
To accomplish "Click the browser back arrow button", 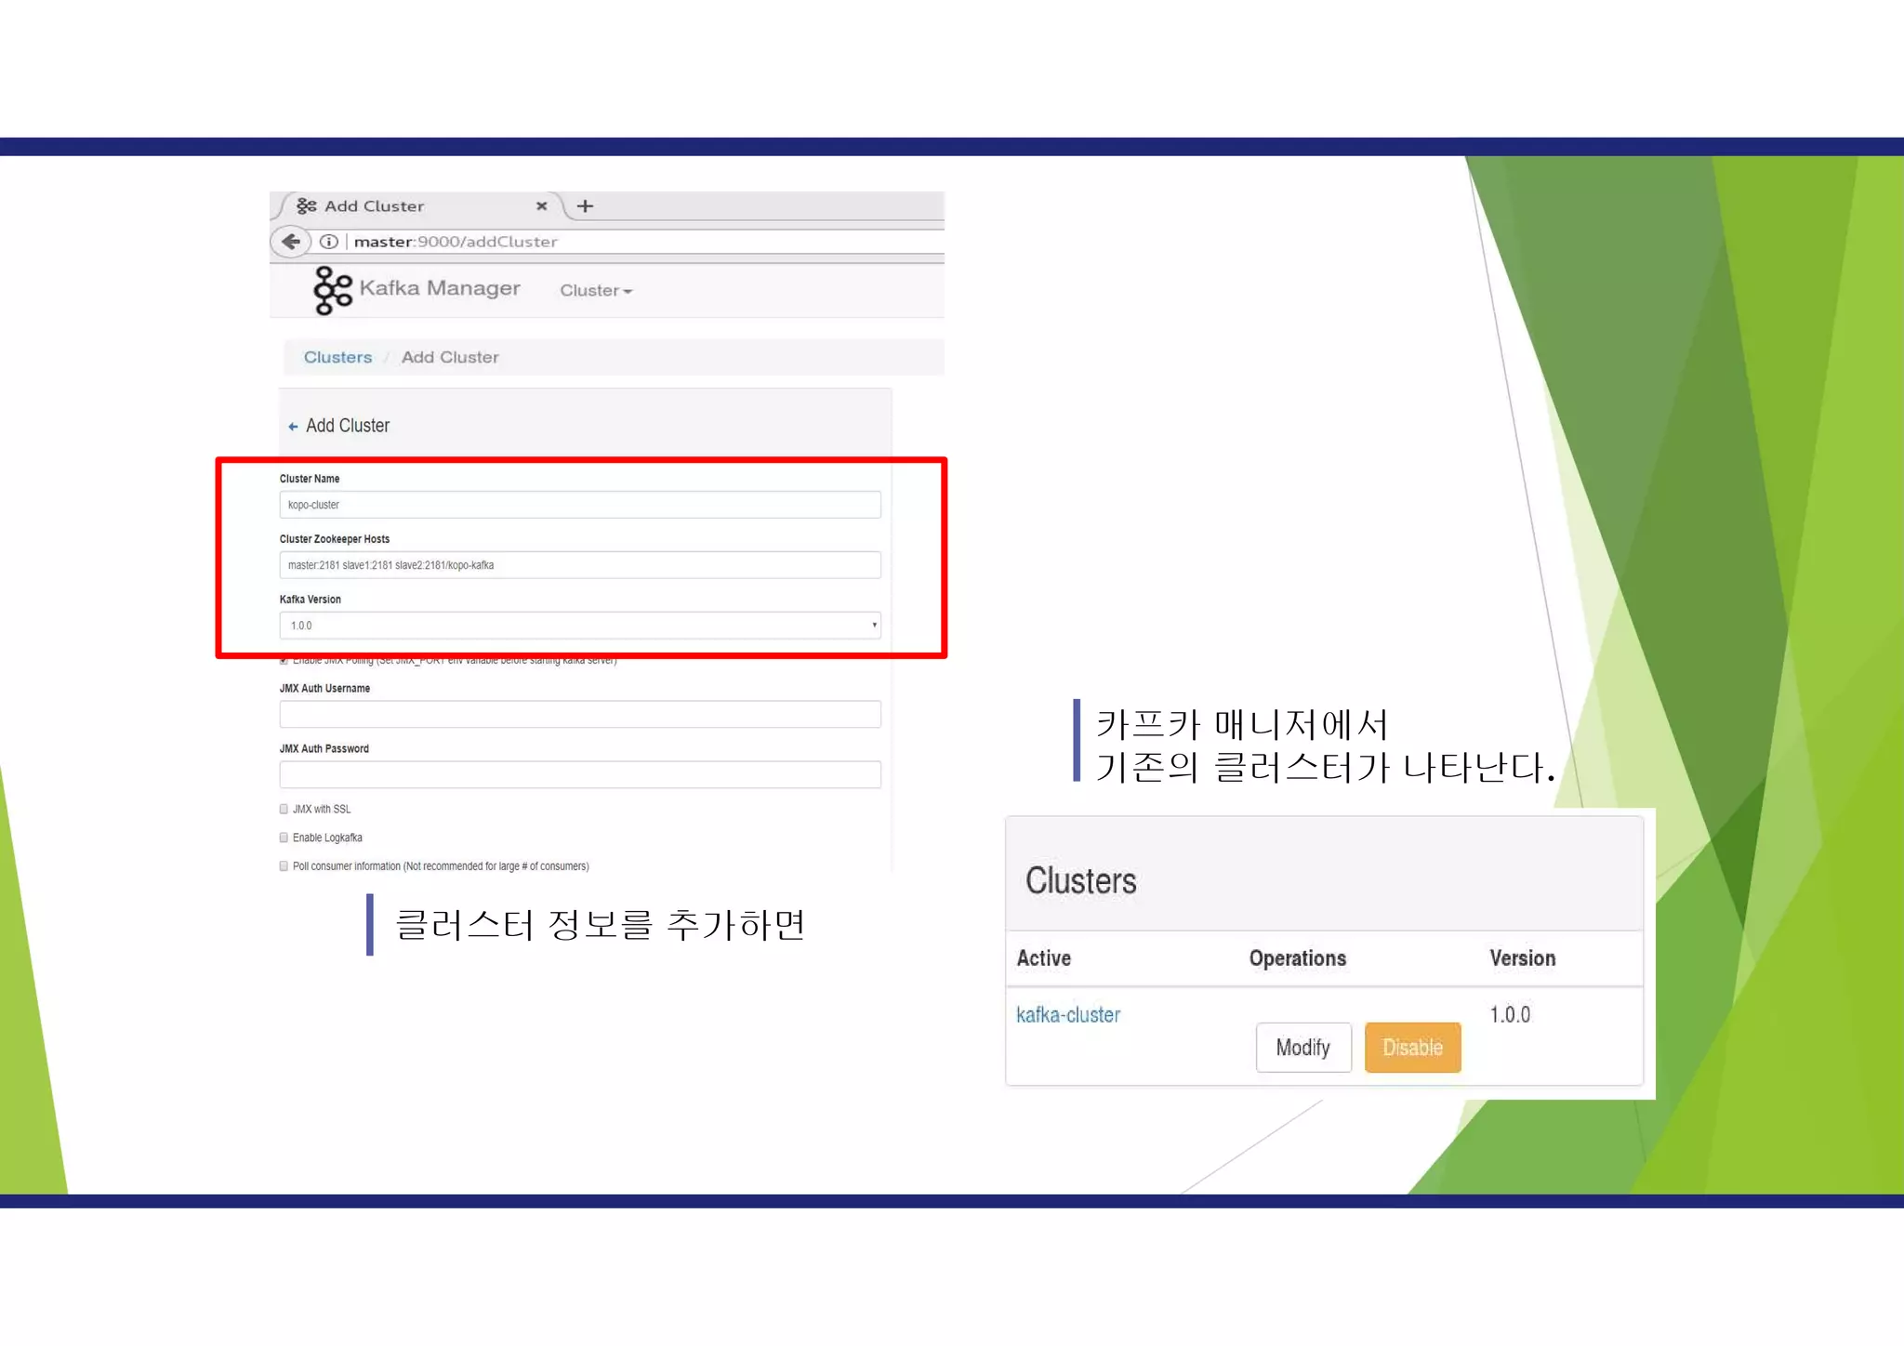I will pos(291,242).
